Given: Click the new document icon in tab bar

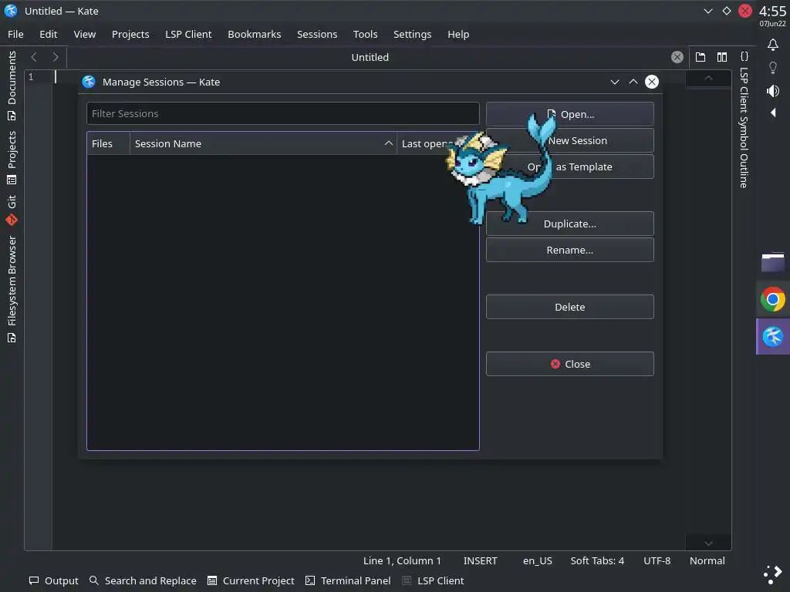Looking at the screenshot, I should (701, 57).
